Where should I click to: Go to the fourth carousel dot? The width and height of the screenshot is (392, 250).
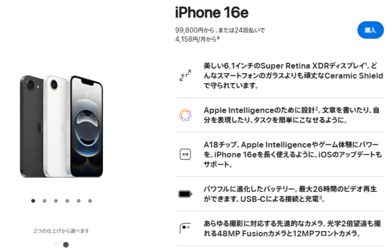[67, 201]
